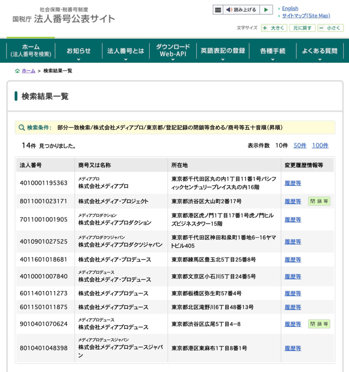The height and width of the screenshot is (372, 349).
Task: Open 履歴等 for 株式会社メディアプロダクション
Action: point(293,220)
